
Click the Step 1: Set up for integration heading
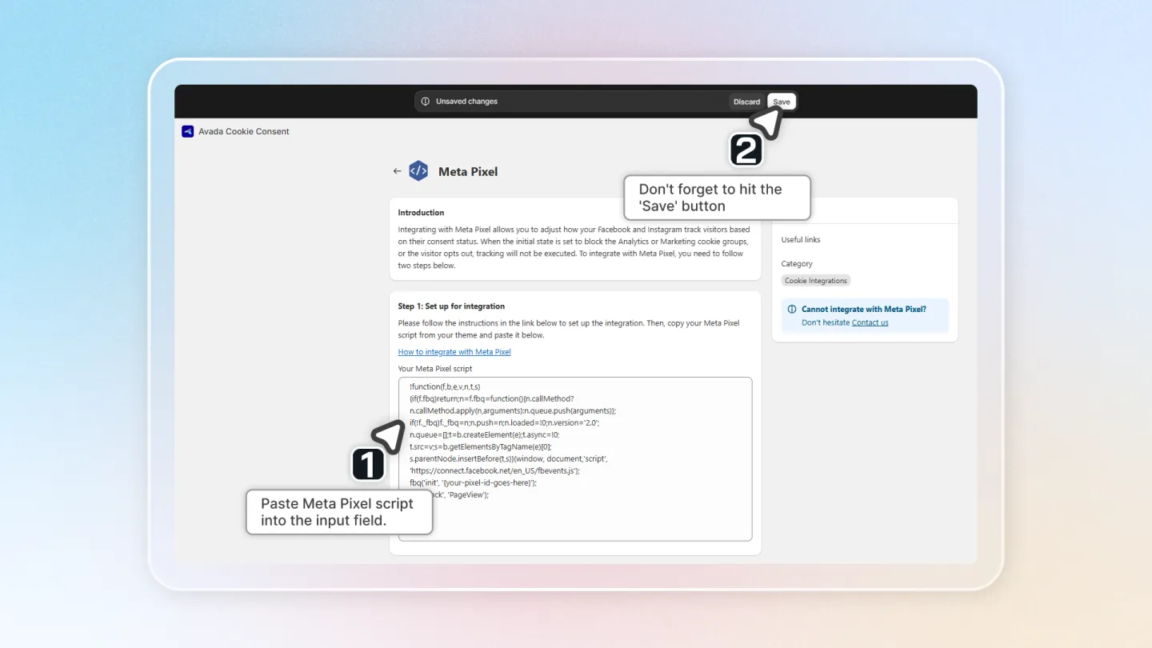(451, 306)
